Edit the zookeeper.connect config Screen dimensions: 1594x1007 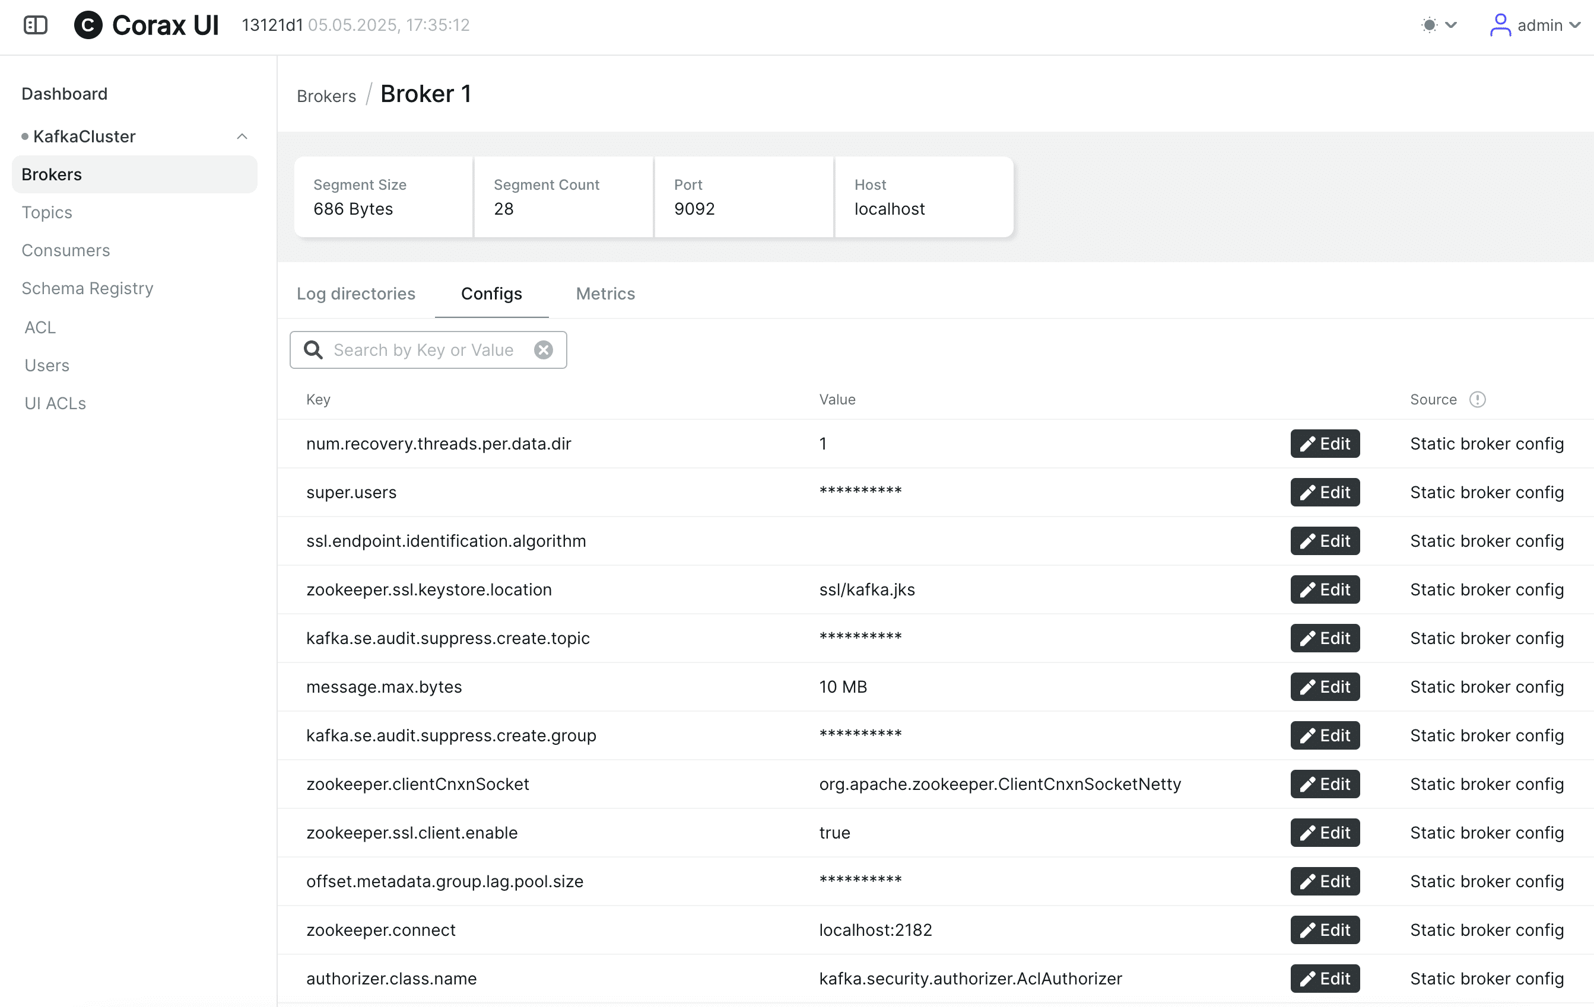1325,930
